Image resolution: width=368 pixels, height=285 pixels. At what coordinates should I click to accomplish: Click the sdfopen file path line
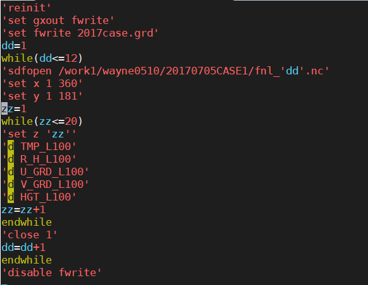(165, 71)
